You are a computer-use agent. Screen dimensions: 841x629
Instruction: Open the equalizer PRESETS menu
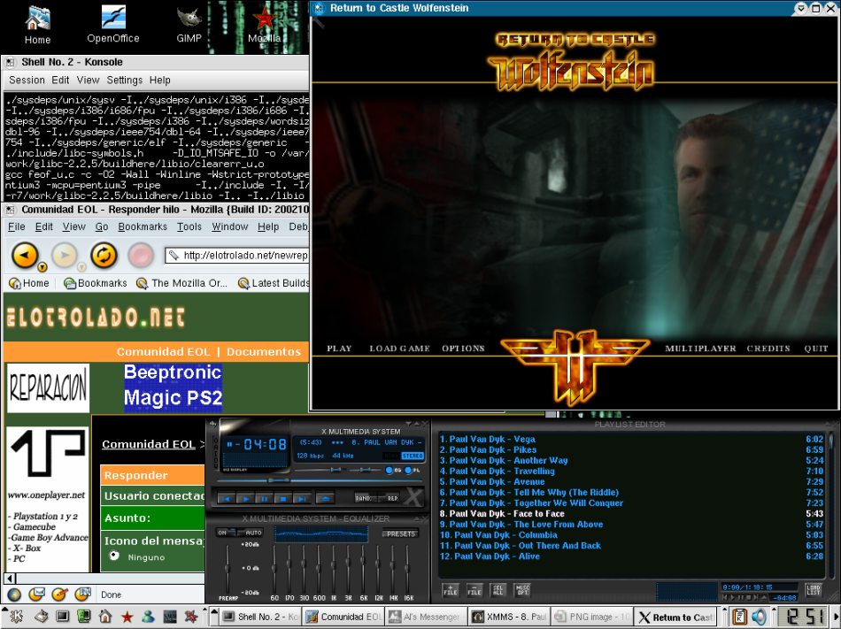coord(400,533)
